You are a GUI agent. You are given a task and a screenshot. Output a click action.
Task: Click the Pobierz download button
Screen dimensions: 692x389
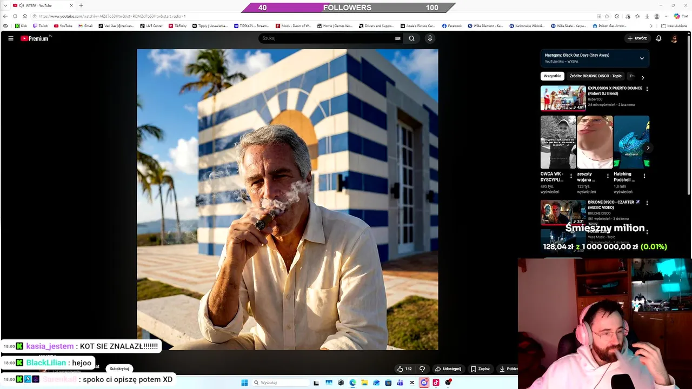[x=508, y=369]
